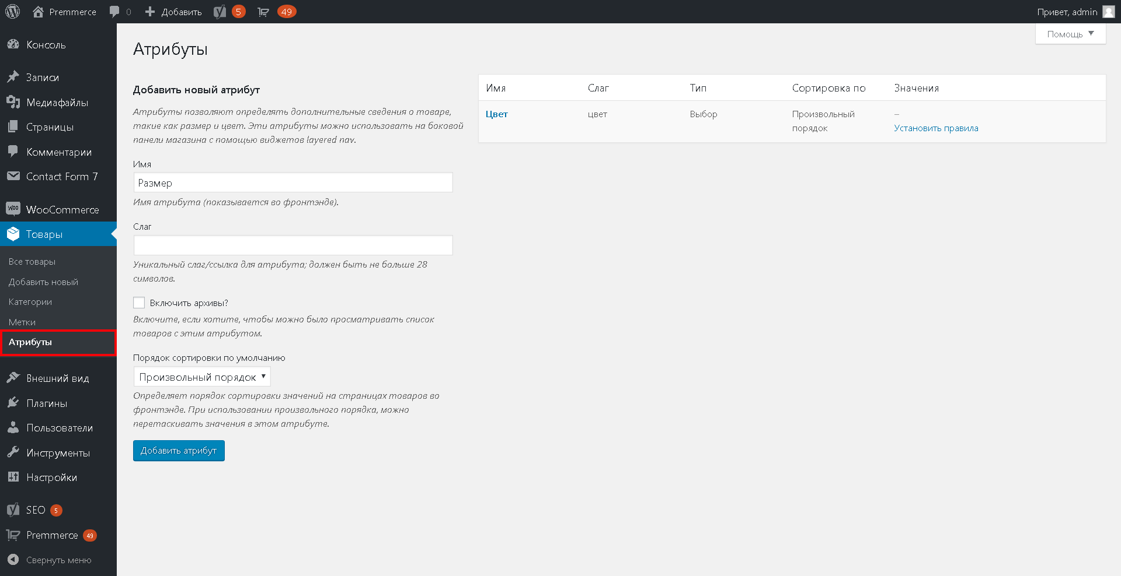Viewport: 1121px width, 576px height.
Task: Click Плагины plug icon in sidebar
Action: point(13,403)
